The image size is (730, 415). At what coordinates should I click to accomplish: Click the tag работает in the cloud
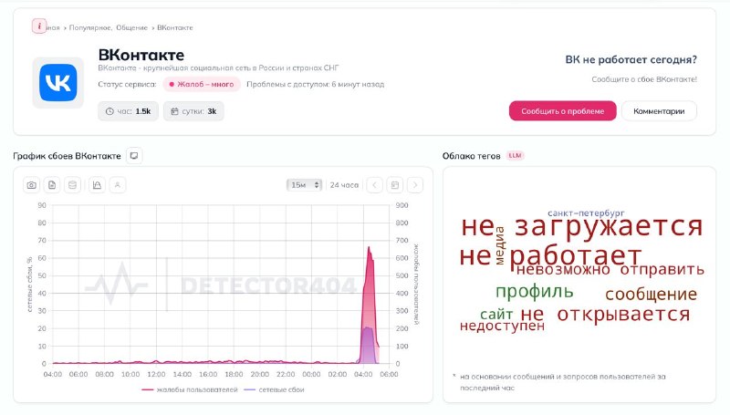click(576, 255)
